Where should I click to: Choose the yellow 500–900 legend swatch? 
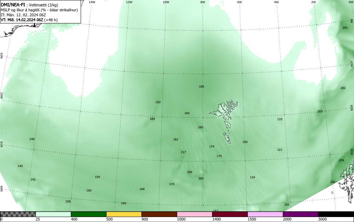pos(124,214)
